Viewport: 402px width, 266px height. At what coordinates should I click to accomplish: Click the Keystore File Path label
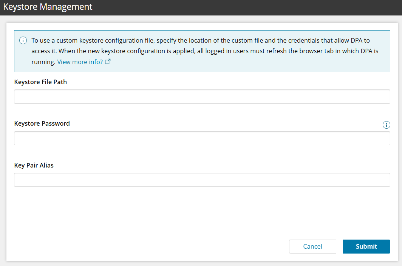tap(40, 82)
